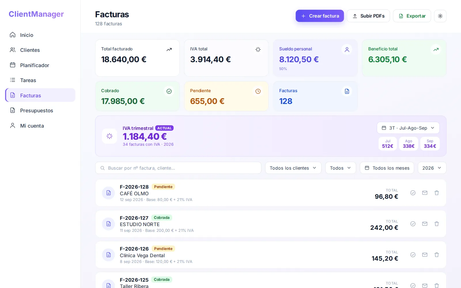Click the Cobrado checkmark icon
The width and height of the screenshot is (461, 288).
tap(169, 91)
